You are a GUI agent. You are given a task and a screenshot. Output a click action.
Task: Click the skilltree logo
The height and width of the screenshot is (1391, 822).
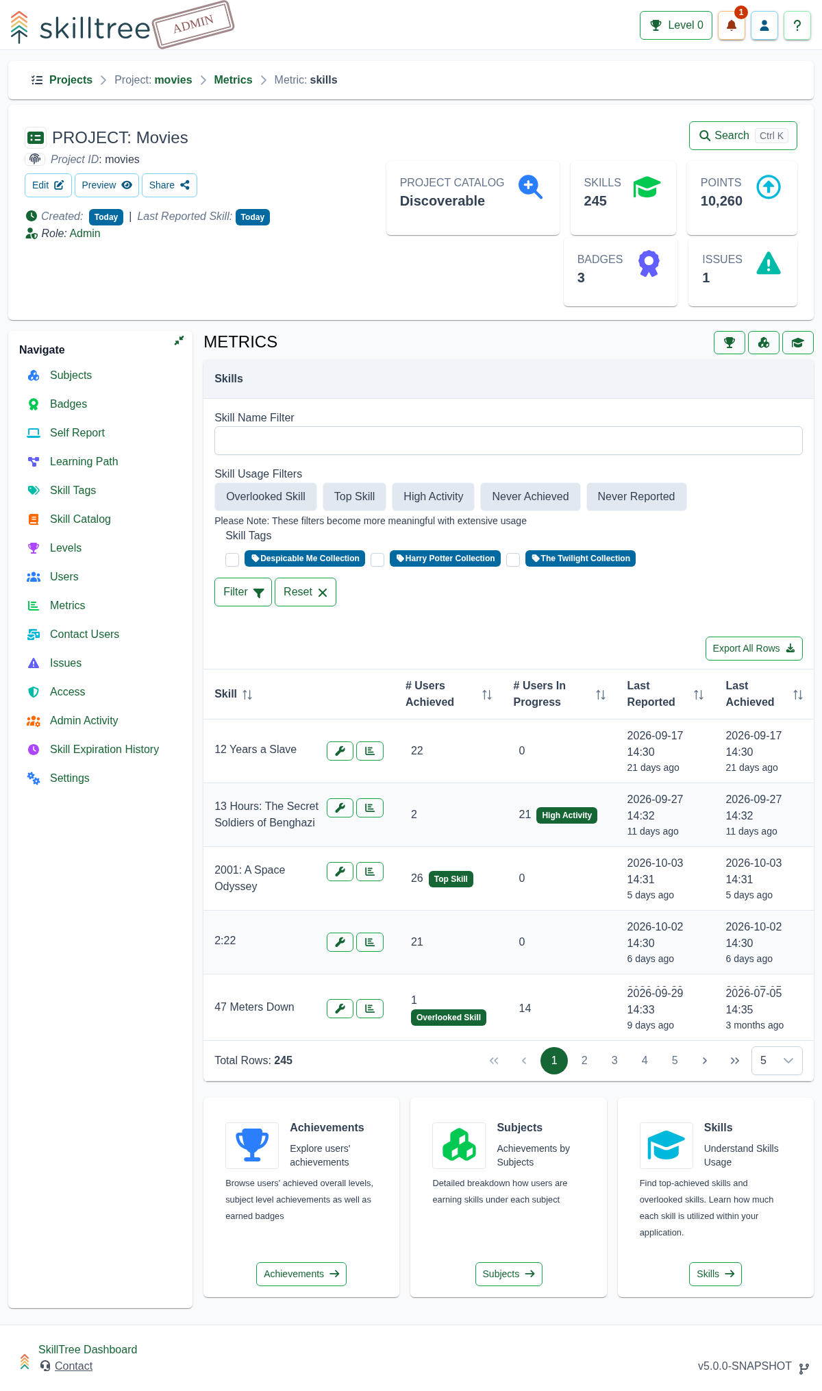point(80,27)
